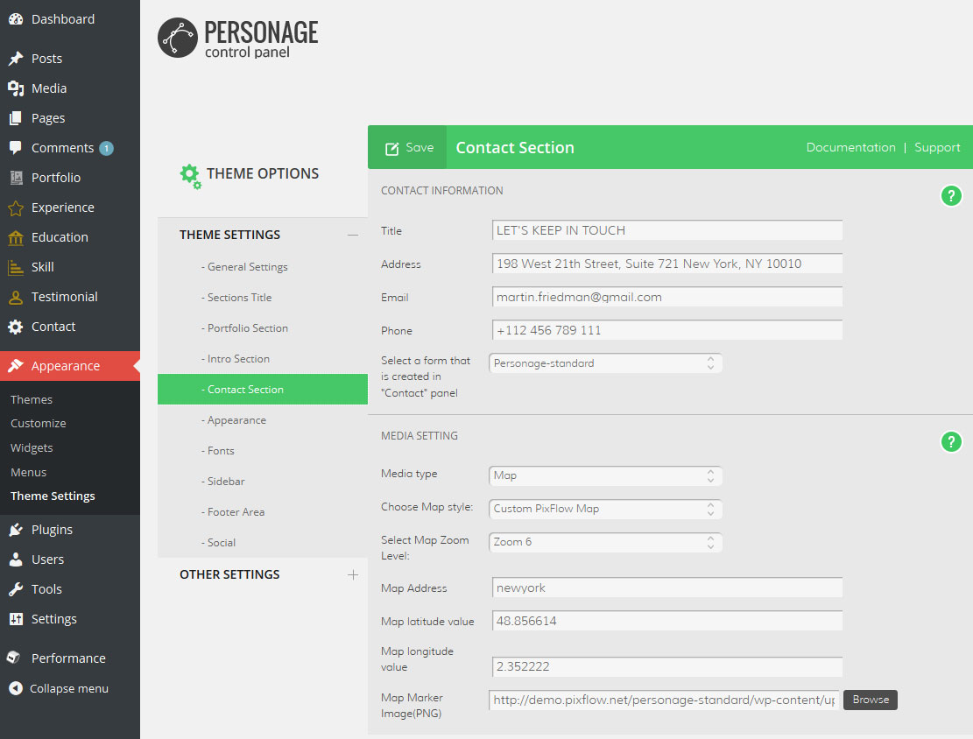973x739 pixels.
Task: Click help icon beside Contact Information
Action: point(951,196)
